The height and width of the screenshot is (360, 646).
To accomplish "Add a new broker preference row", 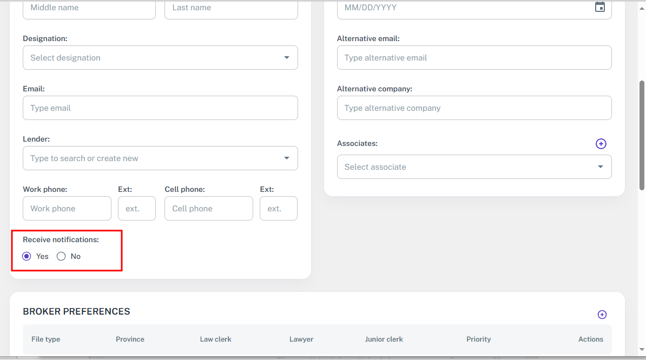I will (x=602, y=315).
